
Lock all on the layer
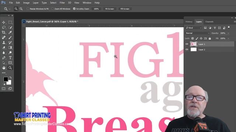point(210,38)
